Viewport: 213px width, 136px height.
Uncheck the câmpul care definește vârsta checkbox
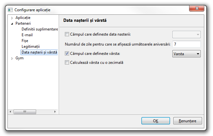click(x=67, y=54)
